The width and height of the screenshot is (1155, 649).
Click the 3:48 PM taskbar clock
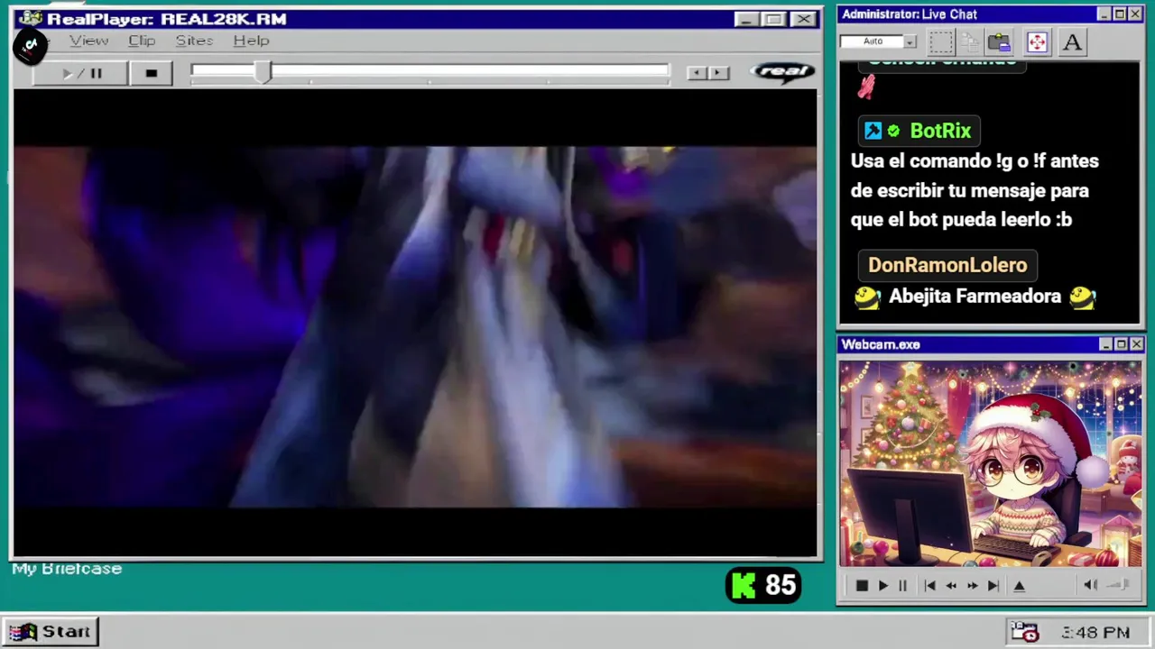1095,633
